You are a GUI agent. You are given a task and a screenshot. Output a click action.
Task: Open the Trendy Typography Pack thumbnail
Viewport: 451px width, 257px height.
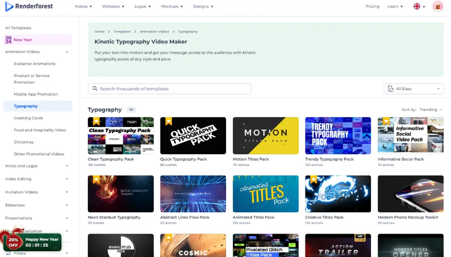tap(338, 135)
